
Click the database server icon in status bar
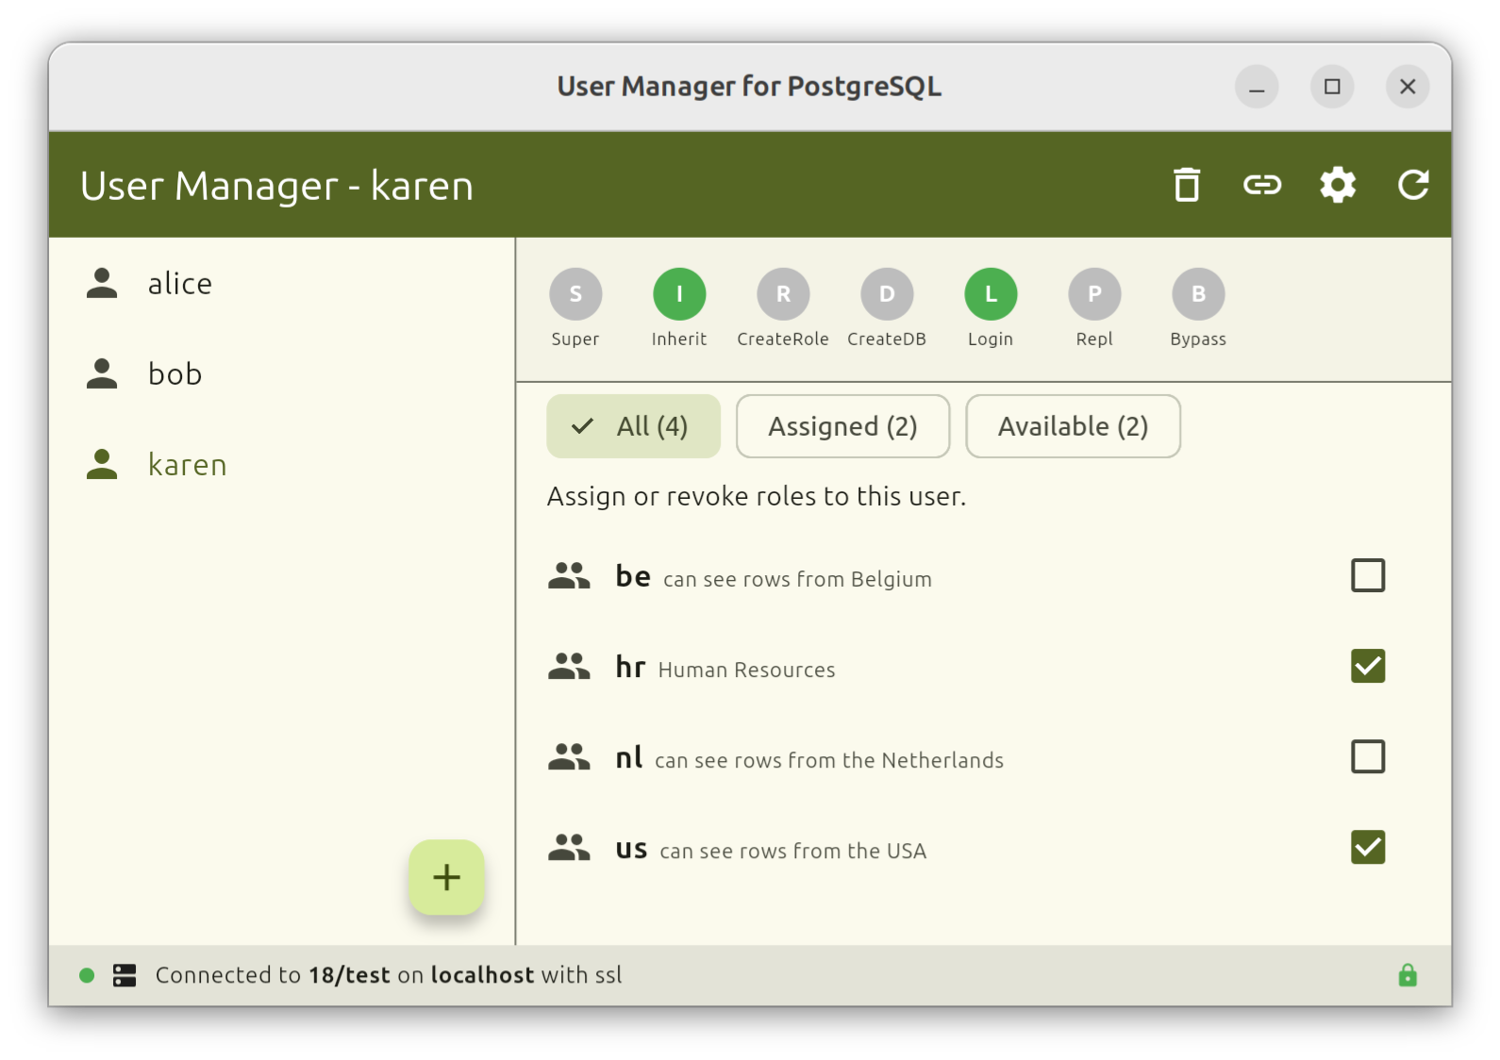pyautogui.click(x=125, y=975)
